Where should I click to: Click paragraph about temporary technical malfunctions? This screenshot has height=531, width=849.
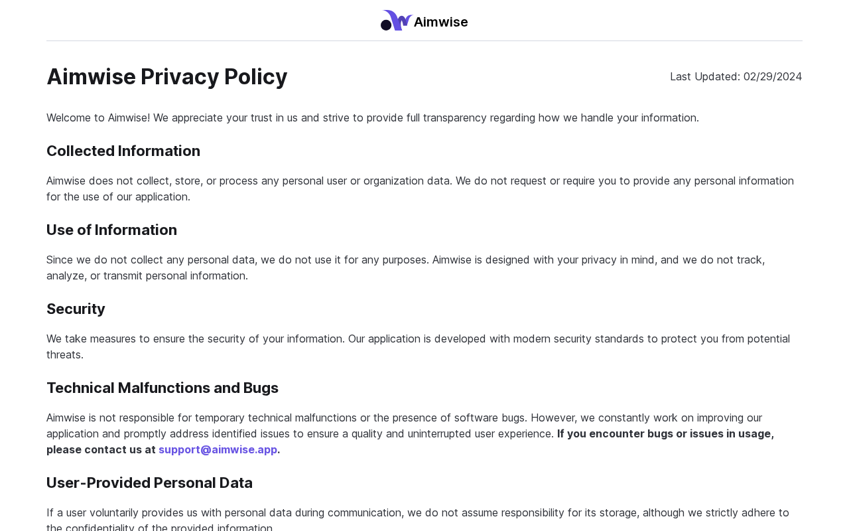click(287, 417)
